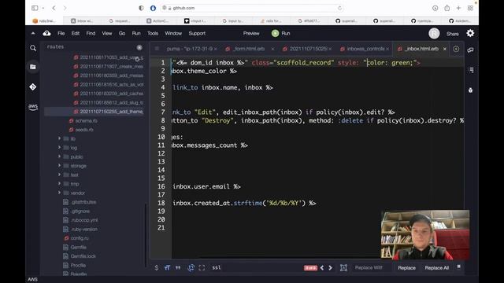The image size is (504, 283).
Task: Open preferences with the gear icon
Action: click(x=470, y=33)
